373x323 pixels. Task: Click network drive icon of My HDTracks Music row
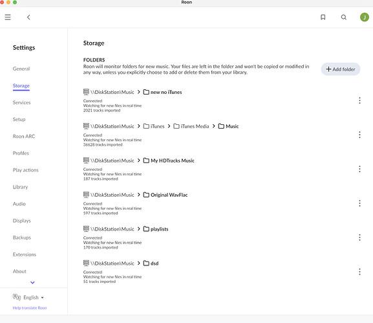pyautogui.click(x=86, y=161)
